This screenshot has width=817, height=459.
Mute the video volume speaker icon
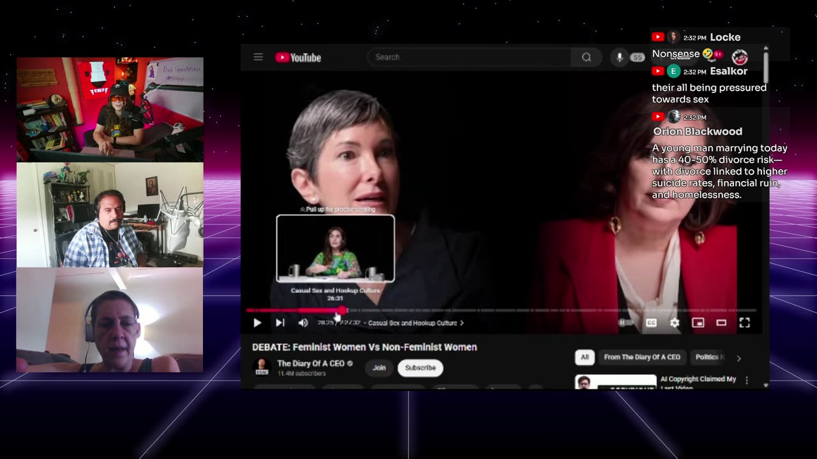coord(303,323)
